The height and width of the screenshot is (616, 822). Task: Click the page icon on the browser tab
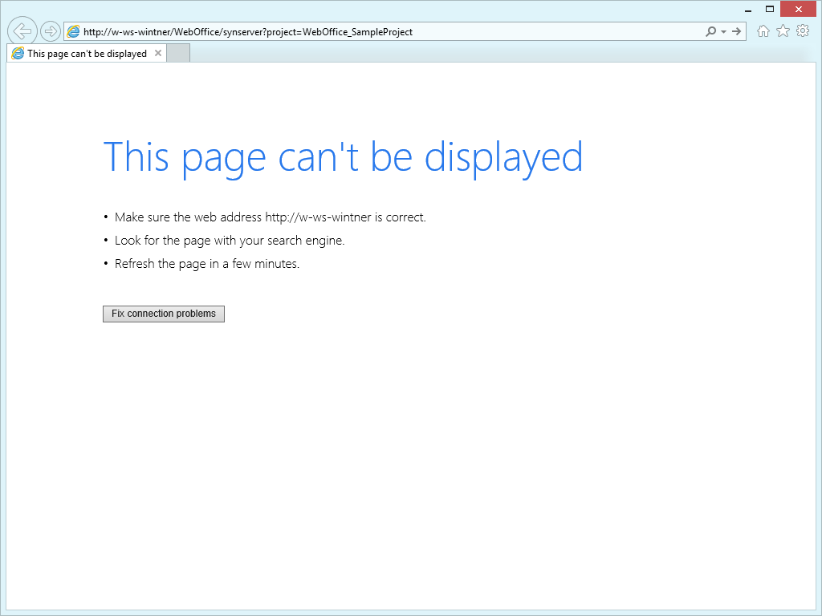click(17, 53)
